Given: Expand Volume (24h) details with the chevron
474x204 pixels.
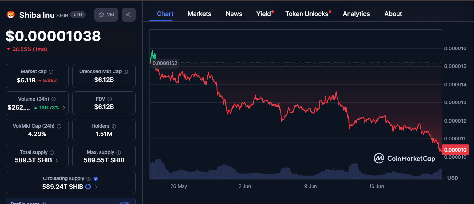Looking at the screenshot, I should [x=64, y=108].
